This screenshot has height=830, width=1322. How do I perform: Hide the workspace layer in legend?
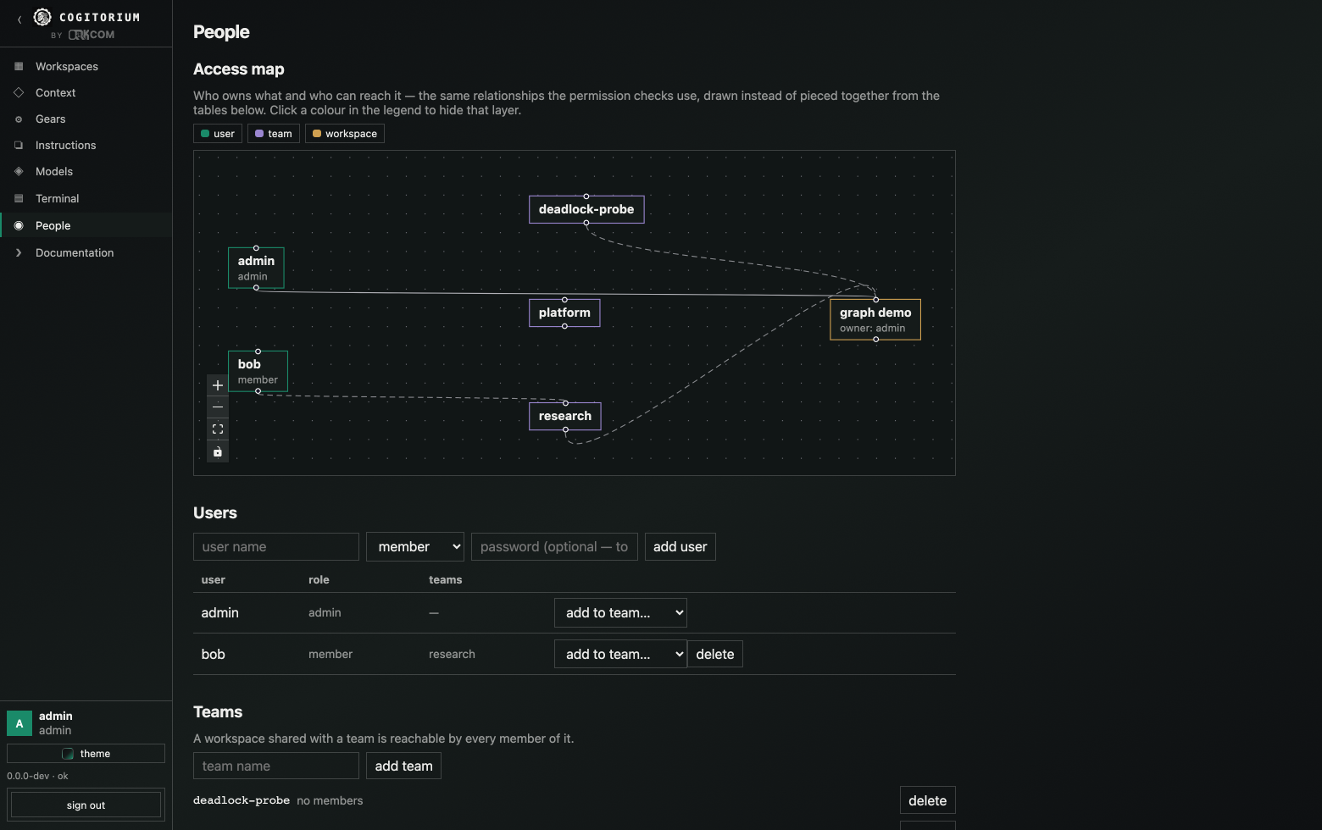[x=345, y=134]
